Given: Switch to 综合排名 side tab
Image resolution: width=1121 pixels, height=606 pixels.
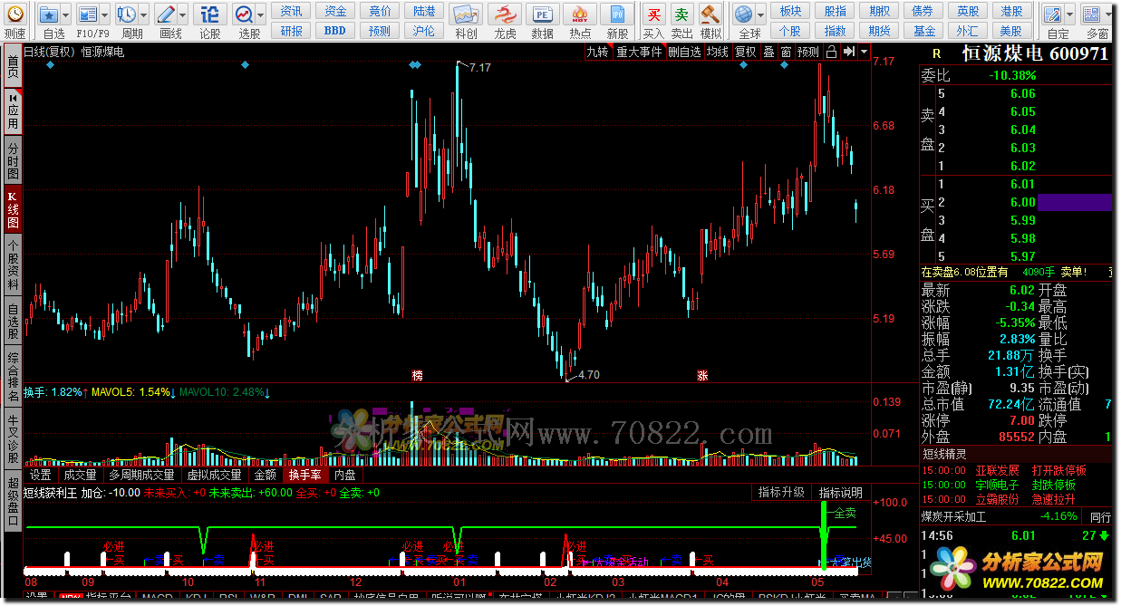Looking at the screenshot, I should point(13,375).
